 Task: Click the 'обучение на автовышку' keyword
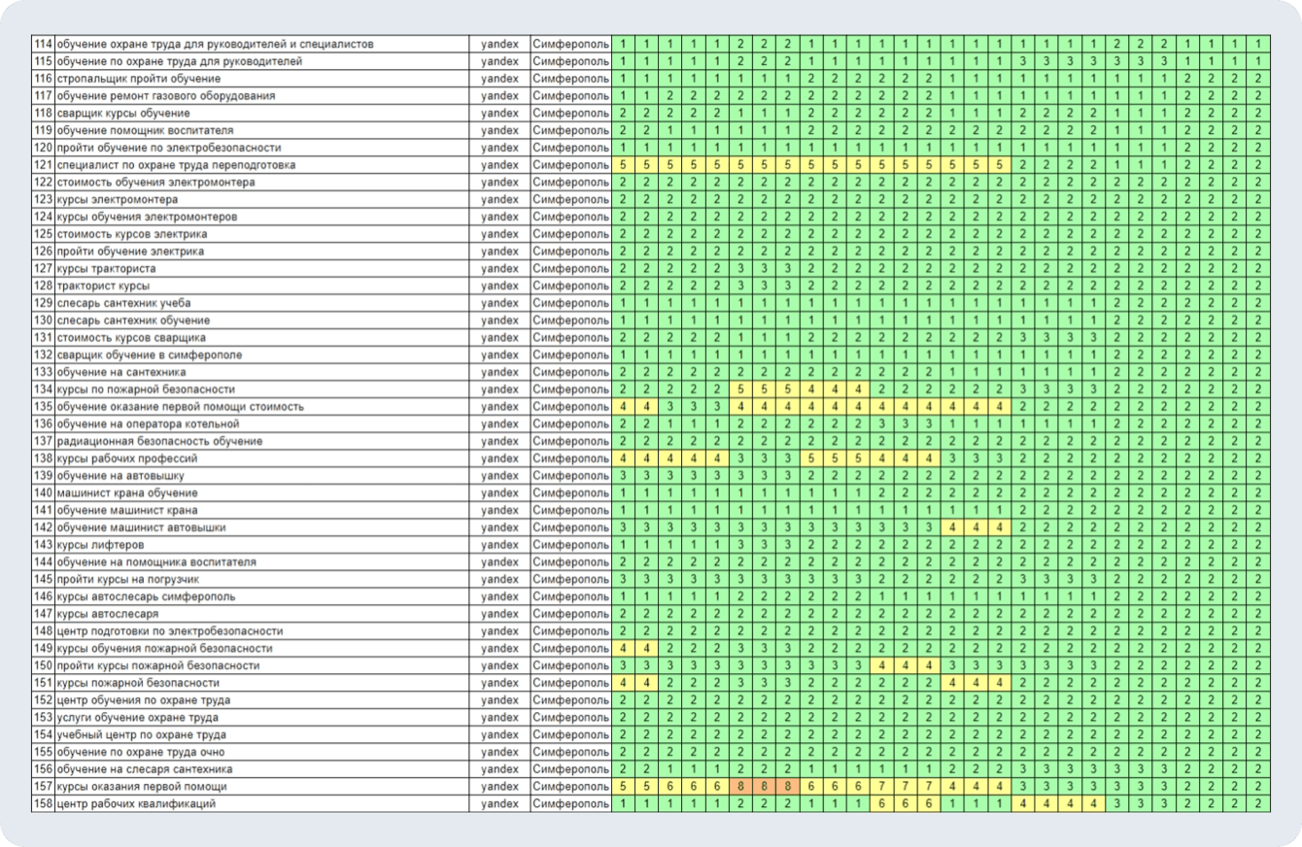tap(261, 477)
